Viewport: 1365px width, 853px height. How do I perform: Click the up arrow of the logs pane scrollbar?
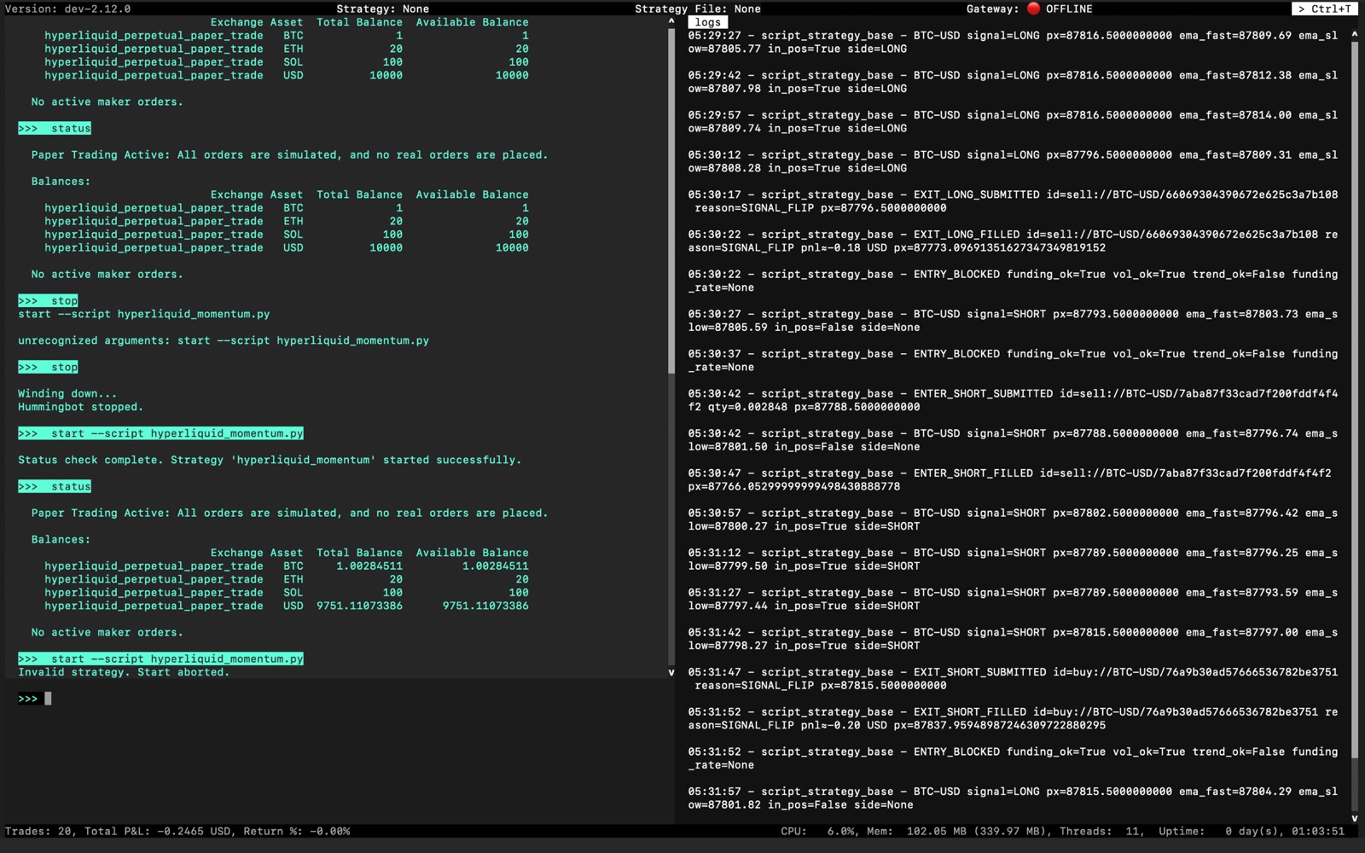tap(1355, 35)
